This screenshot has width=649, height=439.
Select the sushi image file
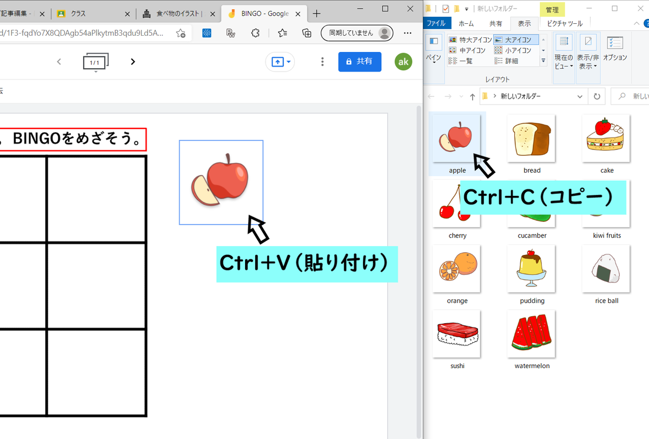[457, 333]
